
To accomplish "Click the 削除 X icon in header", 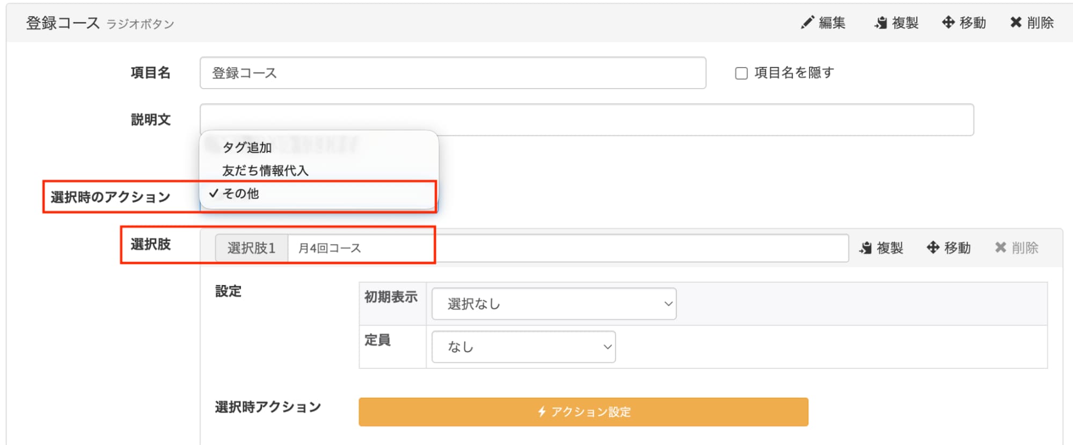I will (1016, 23).
